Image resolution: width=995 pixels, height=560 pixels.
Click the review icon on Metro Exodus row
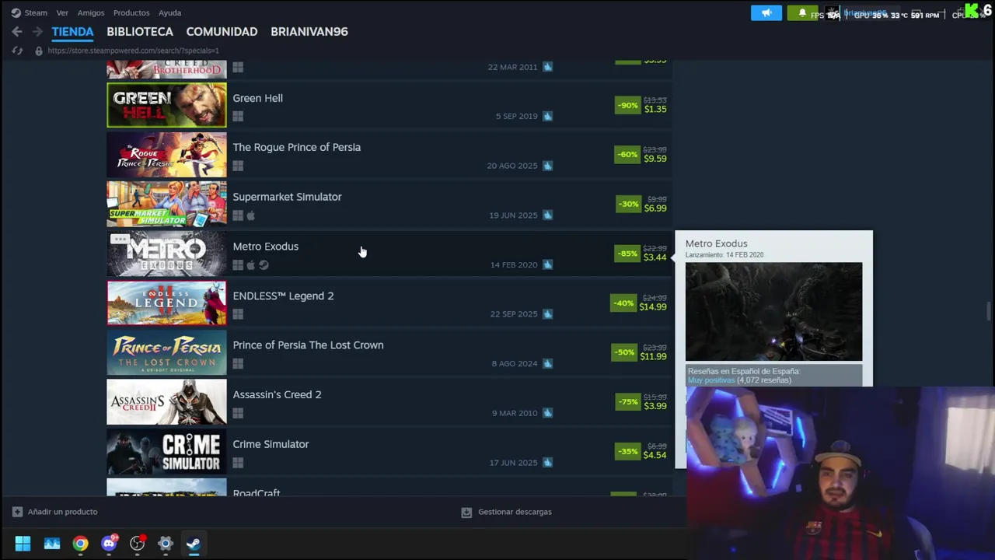click(x=547, y=264)
